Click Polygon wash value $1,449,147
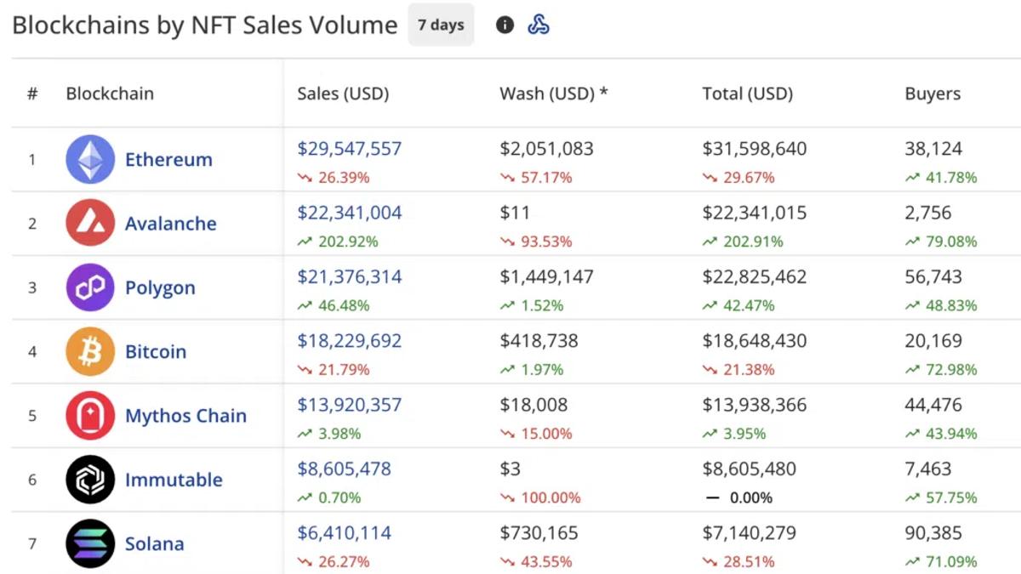Screen dimensions: 1021x574 point(547,276)
